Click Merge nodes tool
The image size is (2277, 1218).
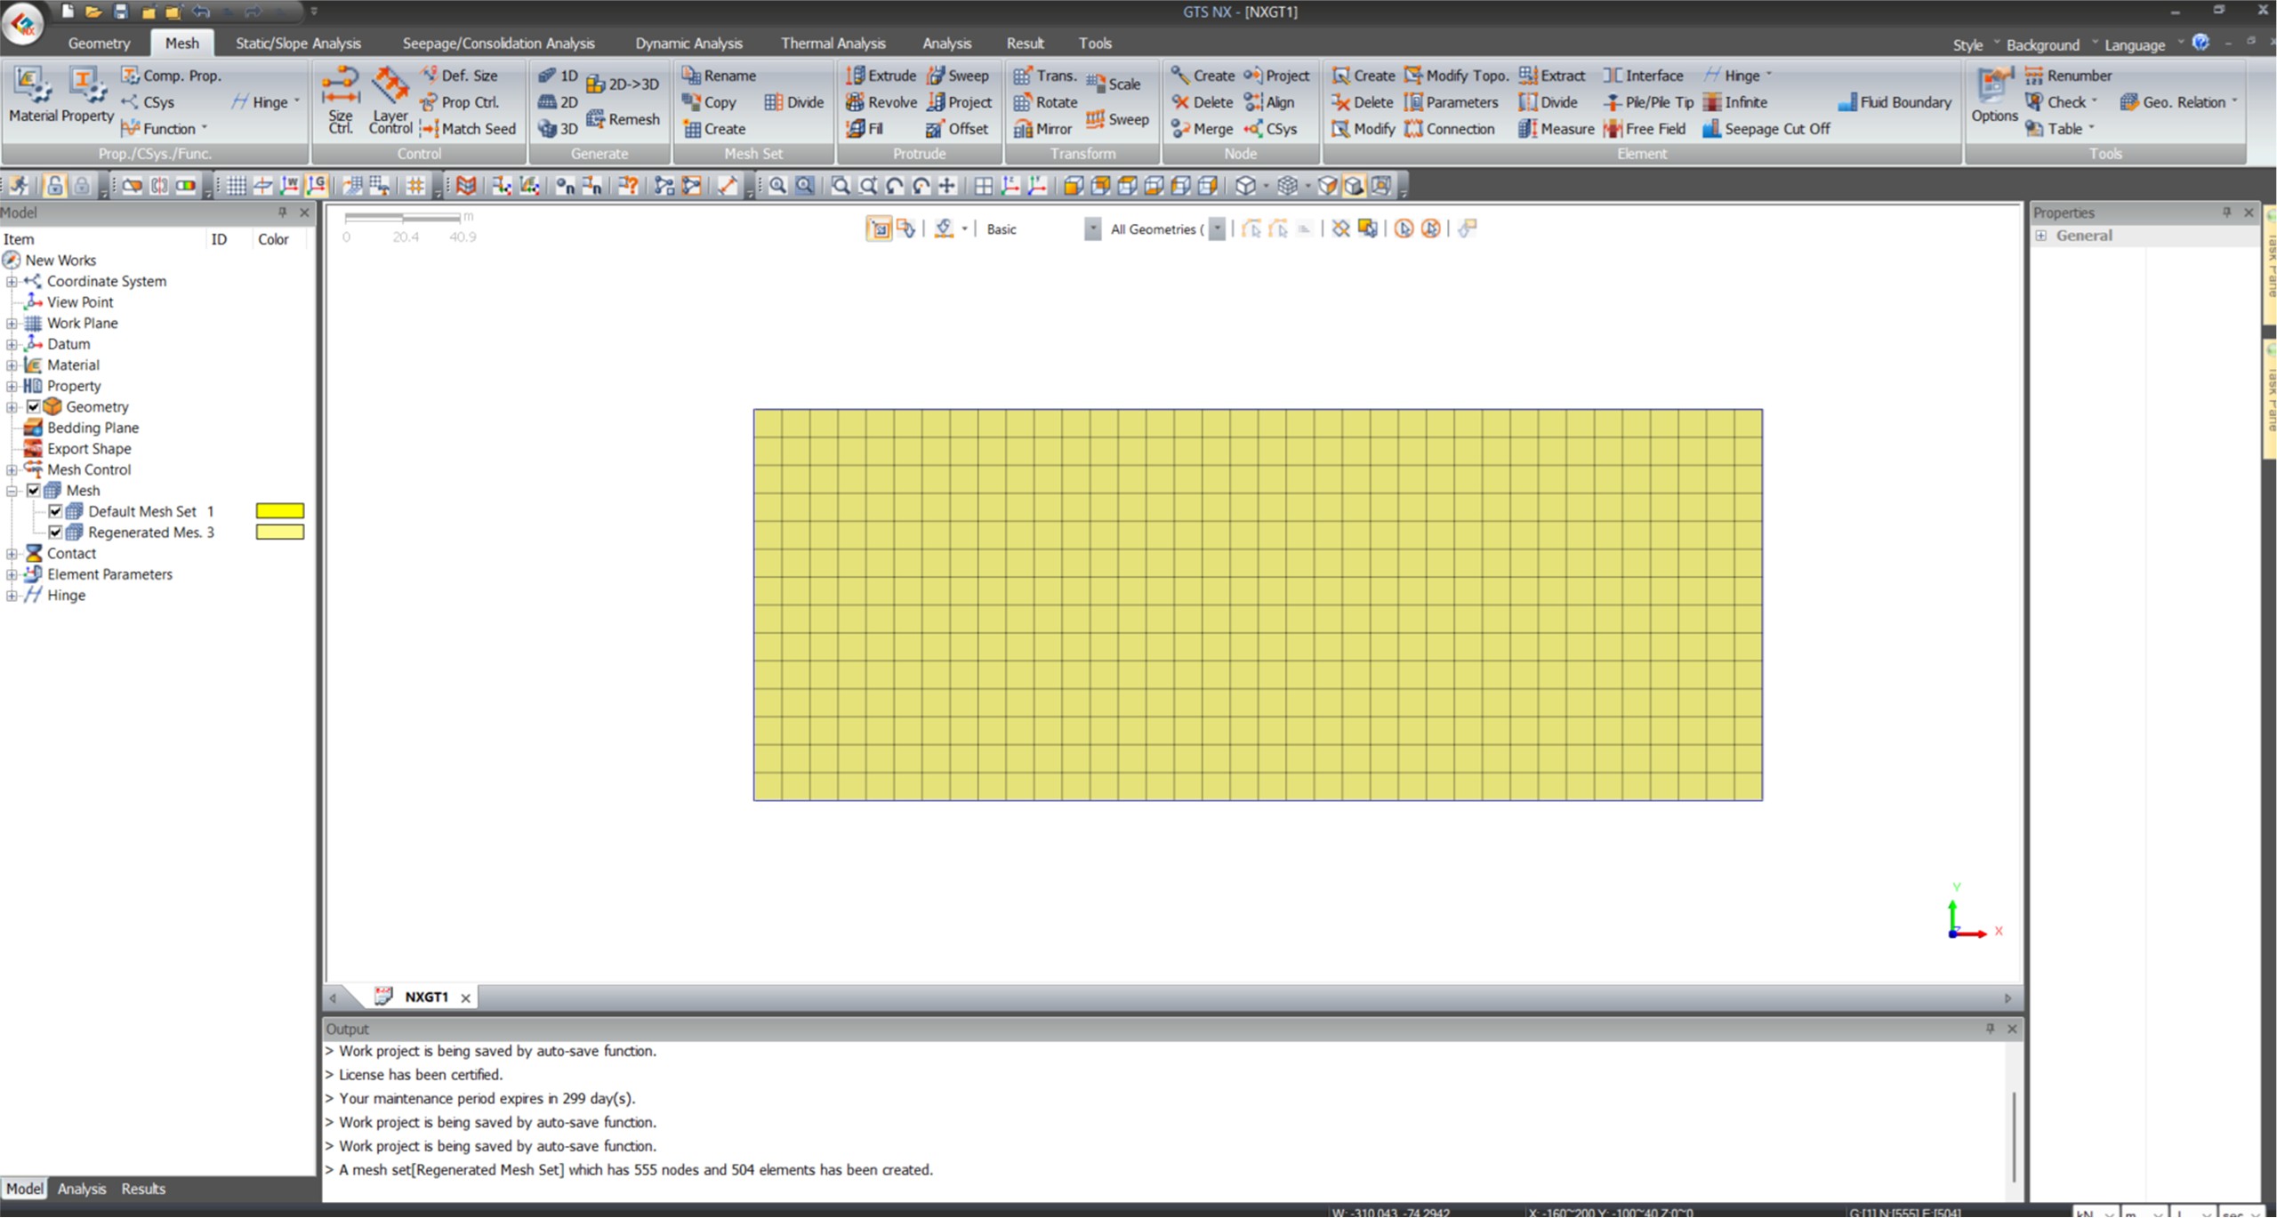click(1202, 129)
